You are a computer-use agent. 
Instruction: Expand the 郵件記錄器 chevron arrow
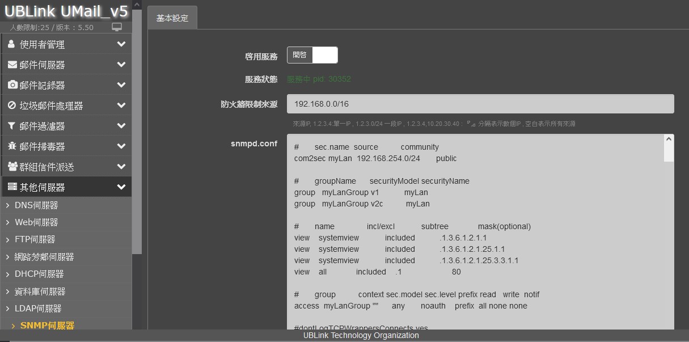121,85
